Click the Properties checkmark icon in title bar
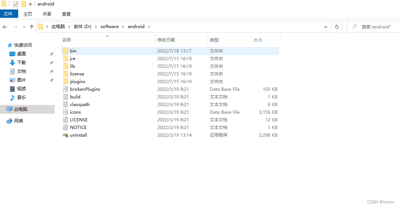The image size is (400, 207). tap(16, 4)
